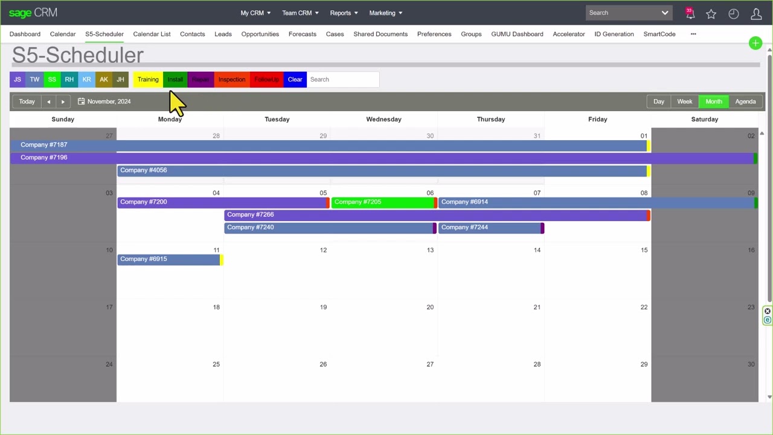Expand the Team CRM menu

300,13
